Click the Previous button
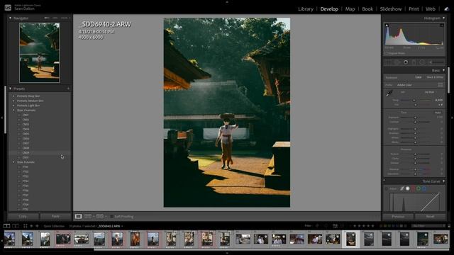Viewport: 454px width, 255px height. tap(398, 217)
